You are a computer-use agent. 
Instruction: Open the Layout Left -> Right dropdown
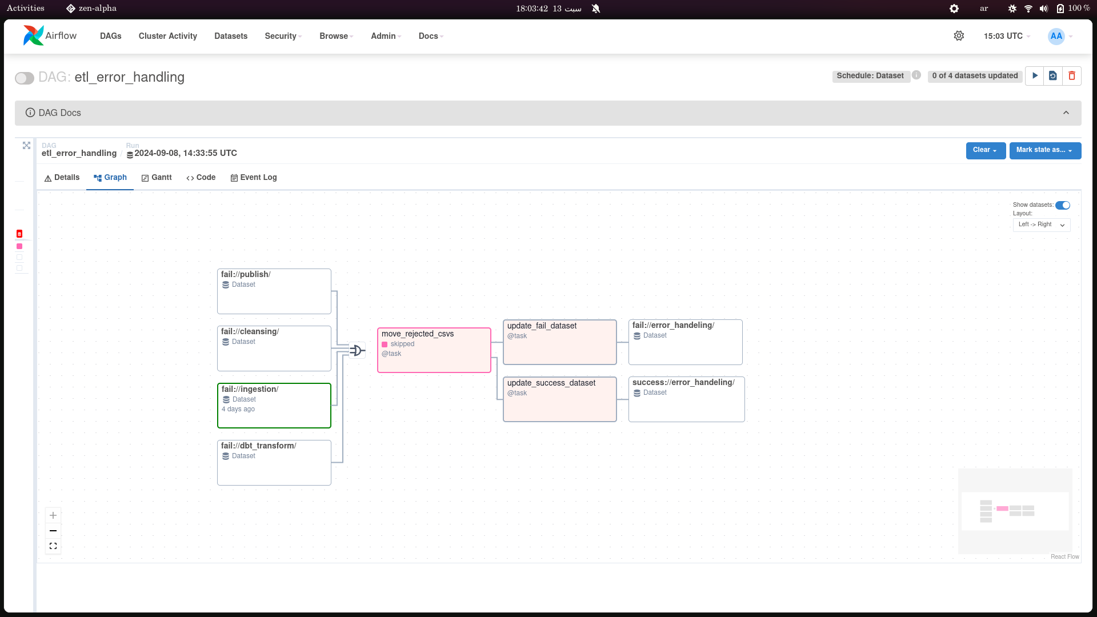(x=1042, y=225)
